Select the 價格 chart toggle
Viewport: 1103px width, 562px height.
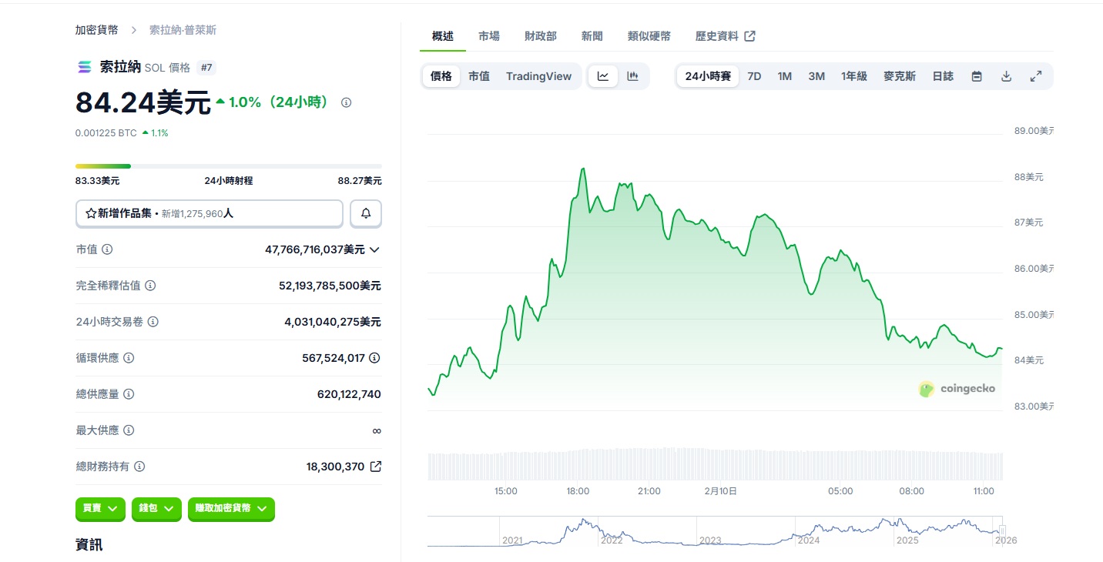click(x=441, y=76)
